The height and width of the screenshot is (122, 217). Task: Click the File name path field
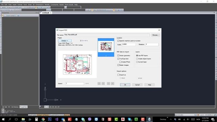coord(107,35)
